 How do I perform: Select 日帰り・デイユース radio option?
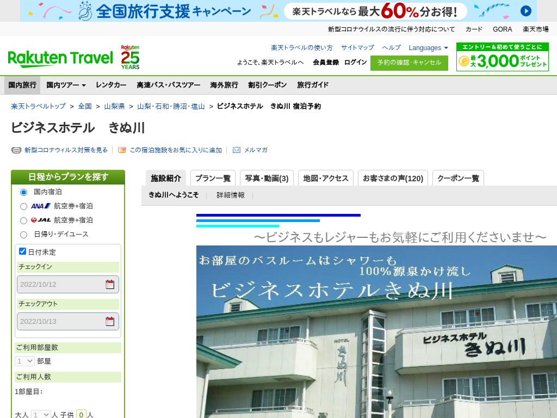23,235
